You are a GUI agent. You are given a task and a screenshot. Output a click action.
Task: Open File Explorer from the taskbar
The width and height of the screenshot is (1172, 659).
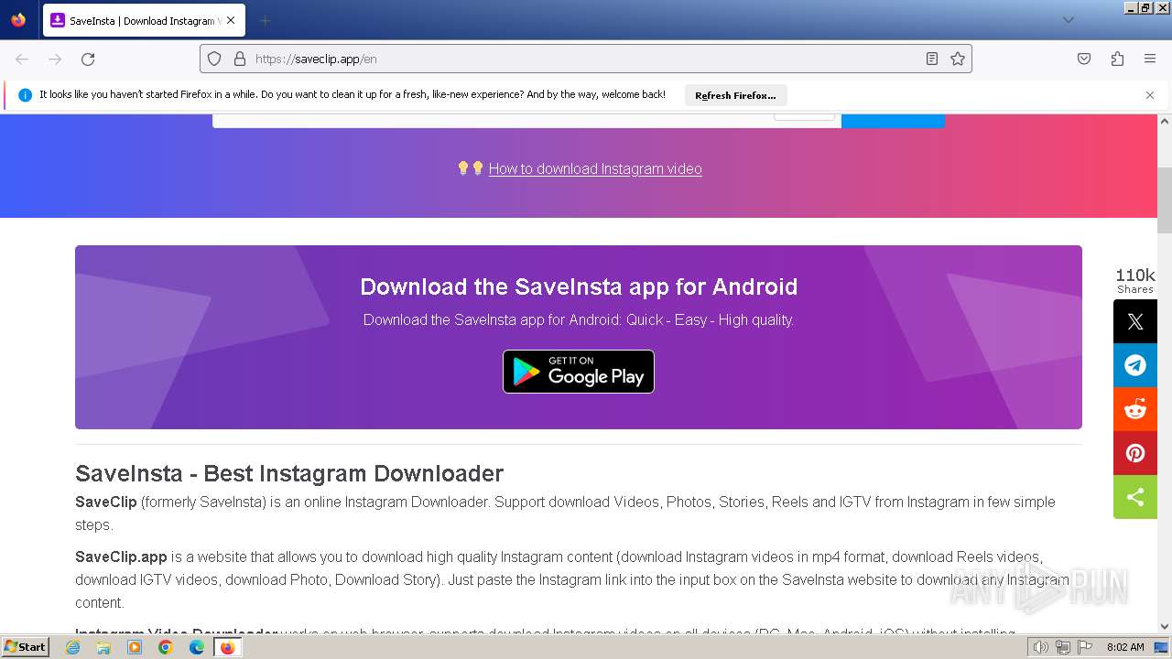[103, 647]
